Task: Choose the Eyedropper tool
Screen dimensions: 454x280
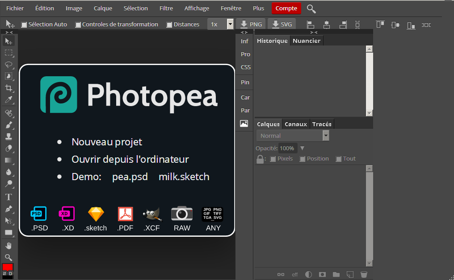Action: [8, 100]
